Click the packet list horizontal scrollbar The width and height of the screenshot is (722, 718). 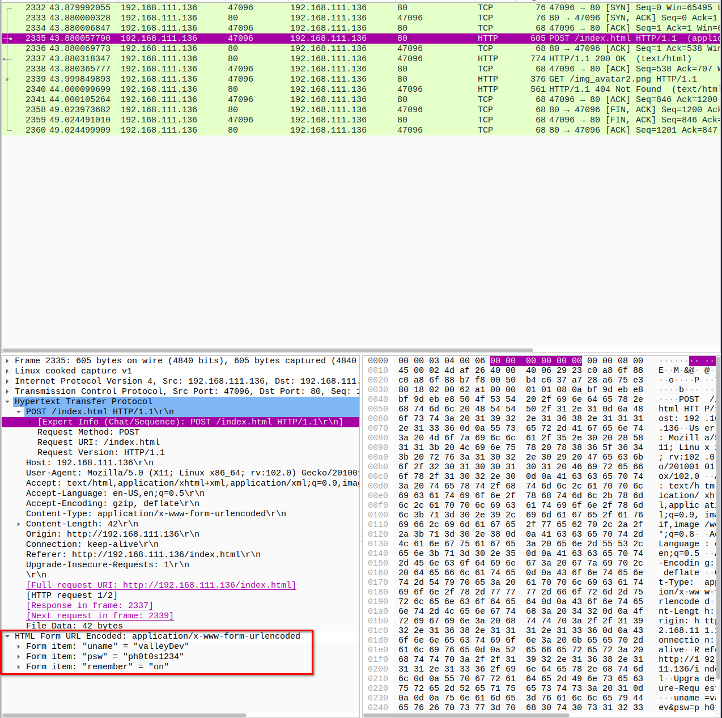click(267, 350)
